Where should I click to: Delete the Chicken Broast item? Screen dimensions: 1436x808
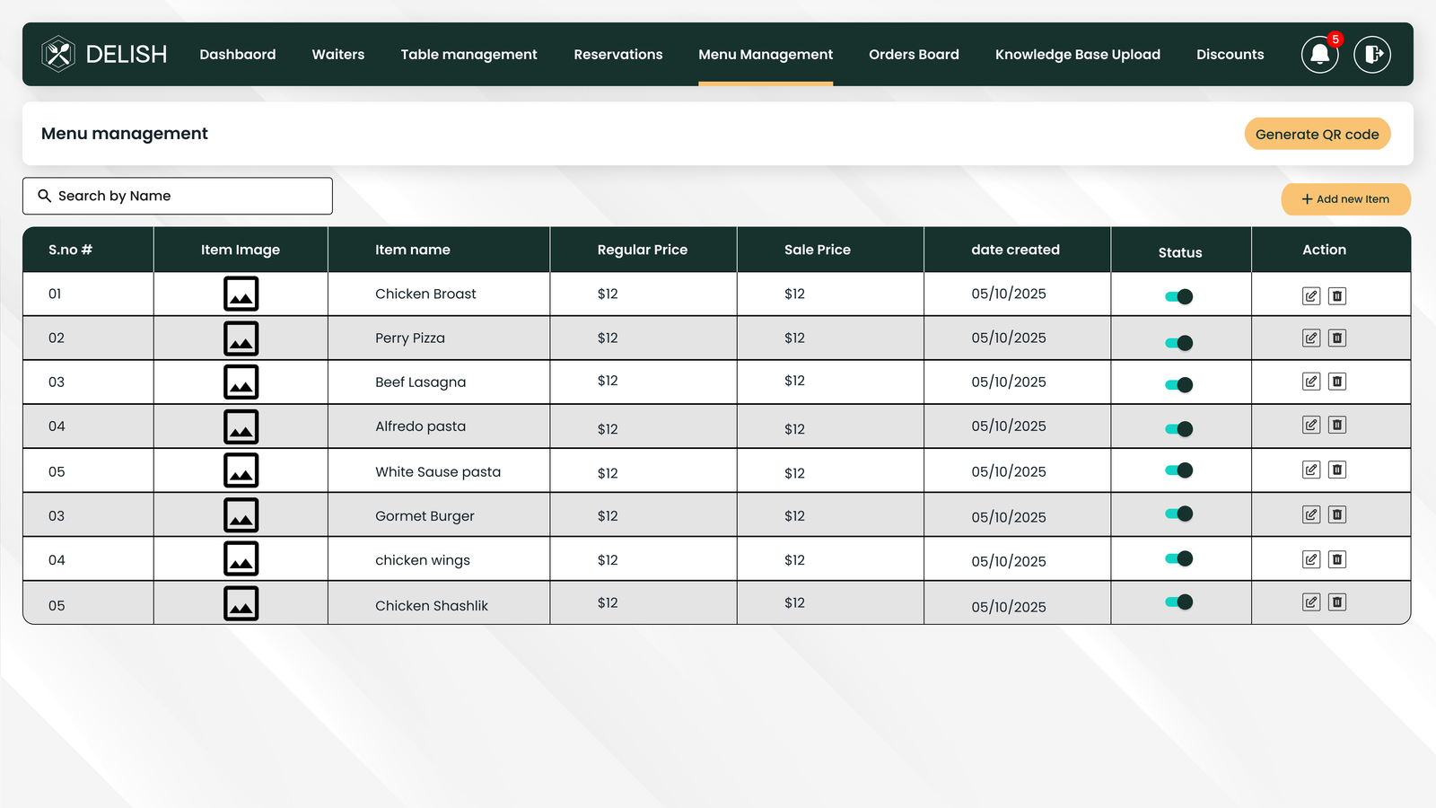coord(1337,296)
